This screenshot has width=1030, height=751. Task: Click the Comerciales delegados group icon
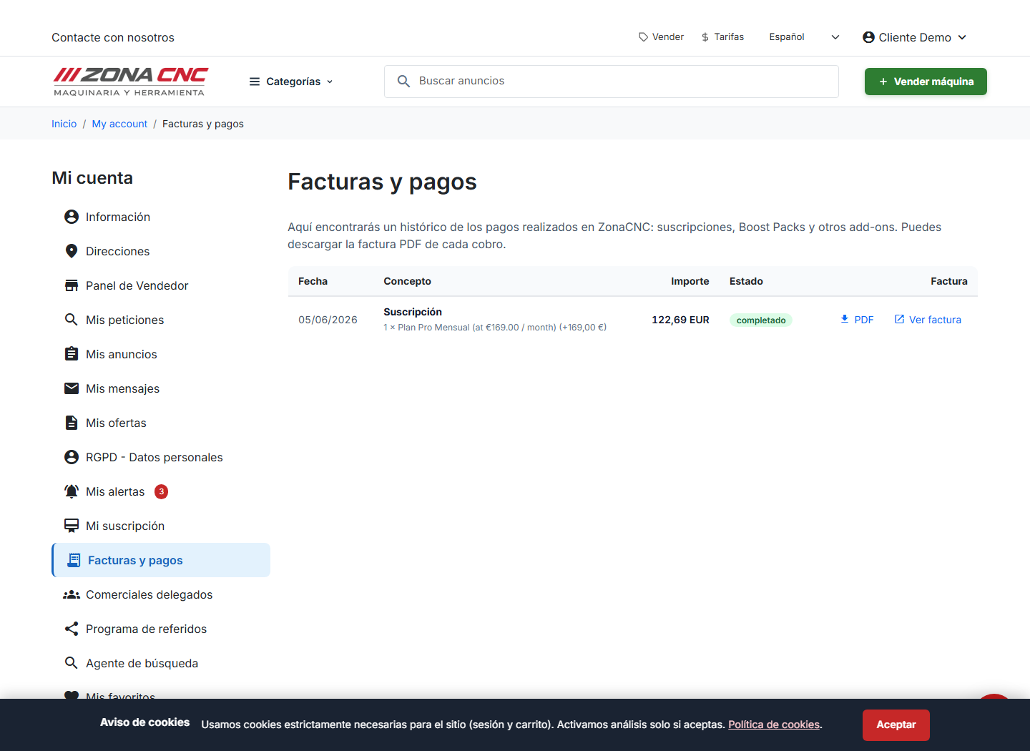[72, 594]
